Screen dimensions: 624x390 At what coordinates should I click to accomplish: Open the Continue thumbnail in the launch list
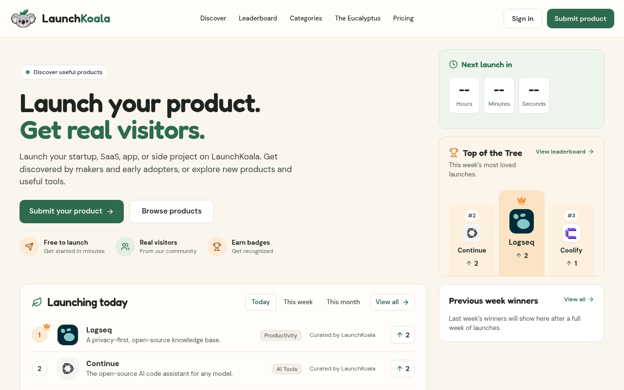[x=68, y=369]
